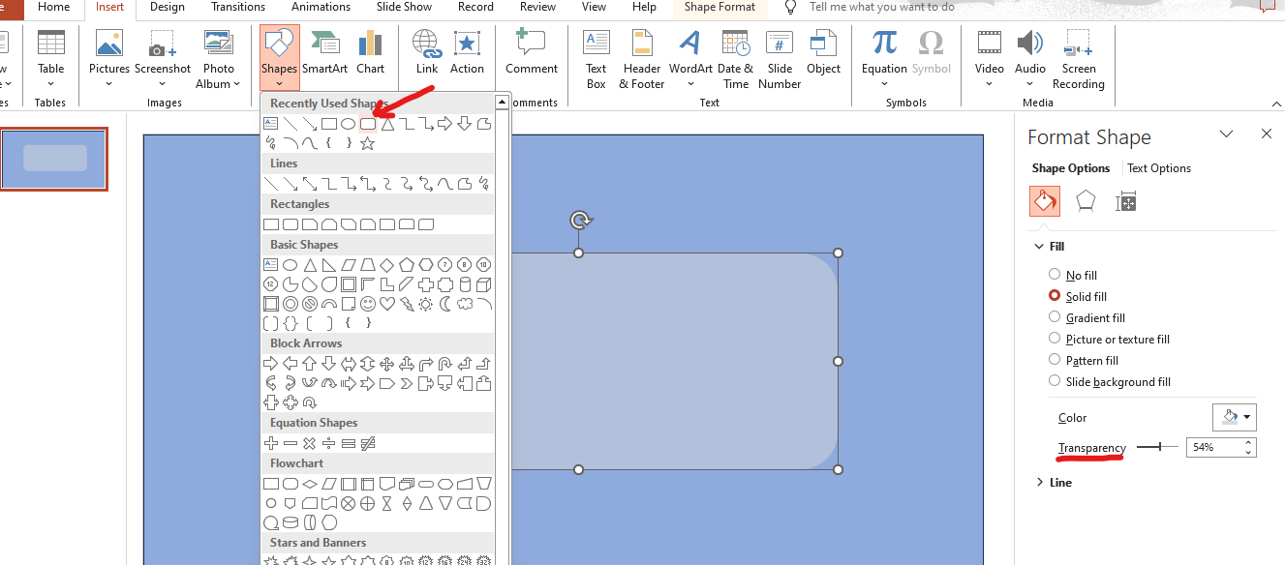Click the Text Box ribbon icon
Image resolution: width=1285 pixels, height=565 pixels.
click(x=596, y=58)
